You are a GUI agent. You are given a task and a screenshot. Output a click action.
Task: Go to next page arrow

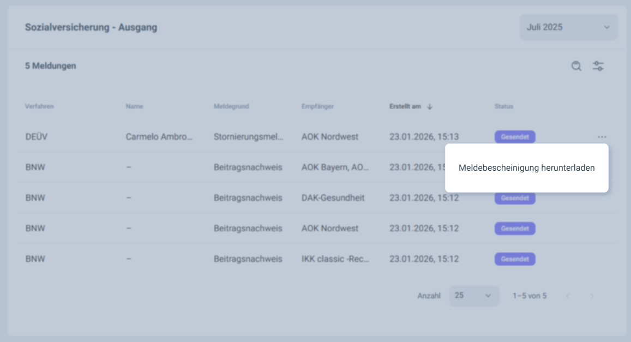click(592, 296)
